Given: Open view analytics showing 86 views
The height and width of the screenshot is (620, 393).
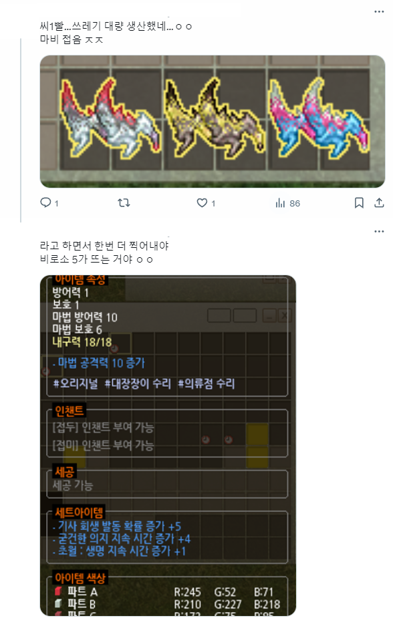Looking at the screenshot, I should [288, 203].
